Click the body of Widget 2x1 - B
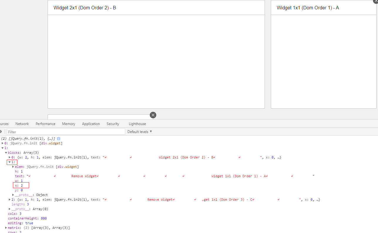 coord(156,62)
